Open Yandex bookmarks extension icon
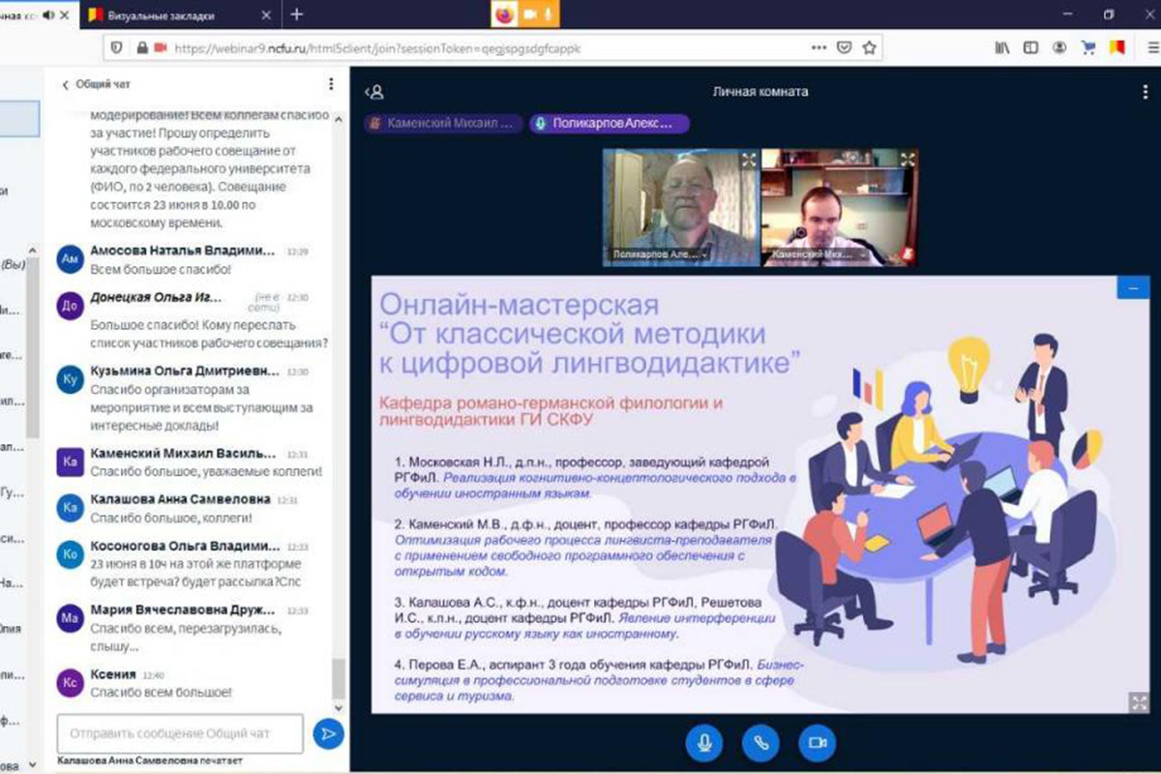Image resolution: width=1161 pixels, height=774 pixels. [1116, 46]
